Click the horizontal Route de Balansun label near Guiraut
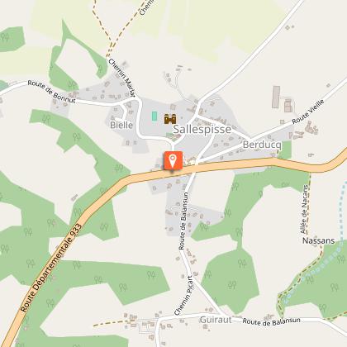The image size is (347, 347). tap(271, 321)
